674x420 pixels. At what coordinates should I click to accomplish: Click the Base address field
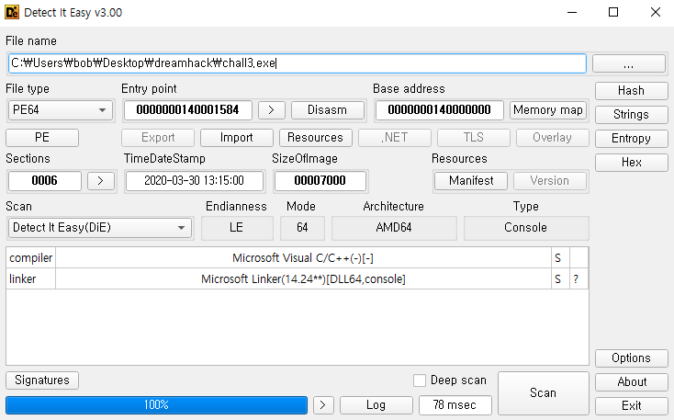[x=439, y=110]
